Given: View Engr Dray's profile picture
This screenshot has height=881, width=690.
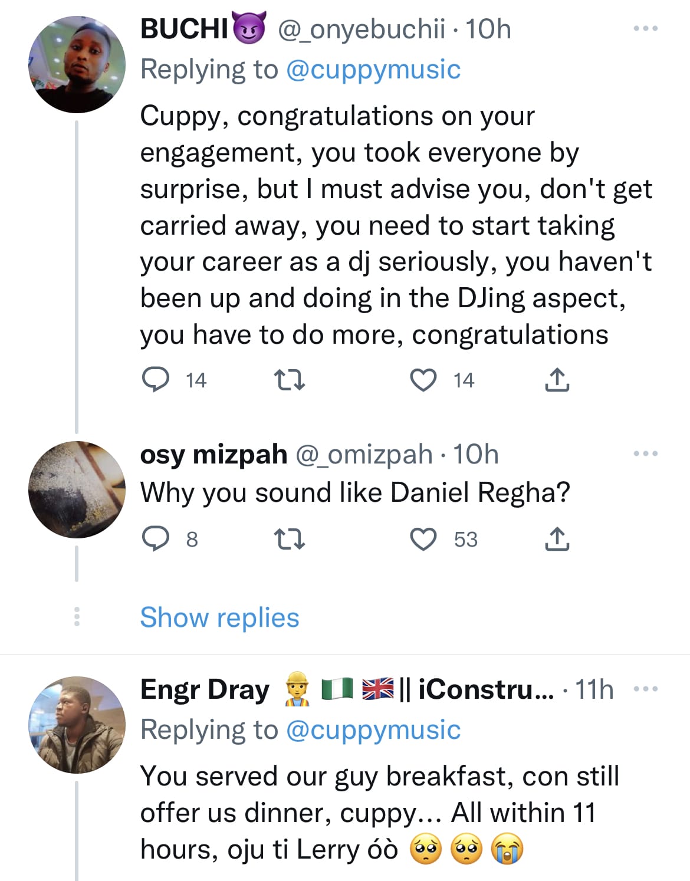Looking at the screenshot, I should tap(77, 724).
